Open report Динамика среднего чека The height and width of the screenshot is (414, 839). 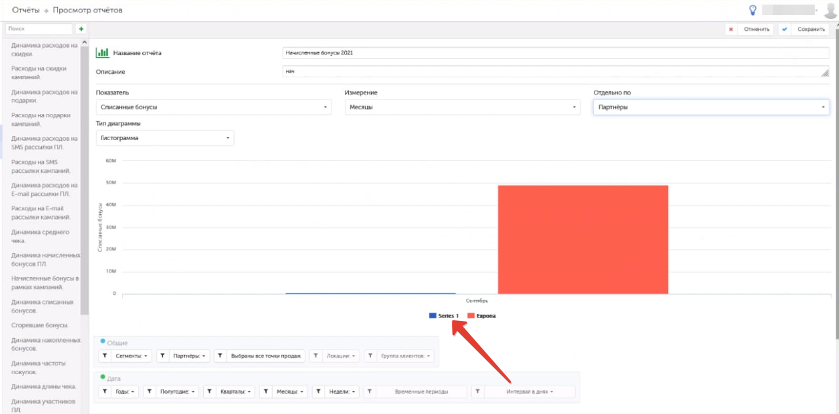point(40,236)
